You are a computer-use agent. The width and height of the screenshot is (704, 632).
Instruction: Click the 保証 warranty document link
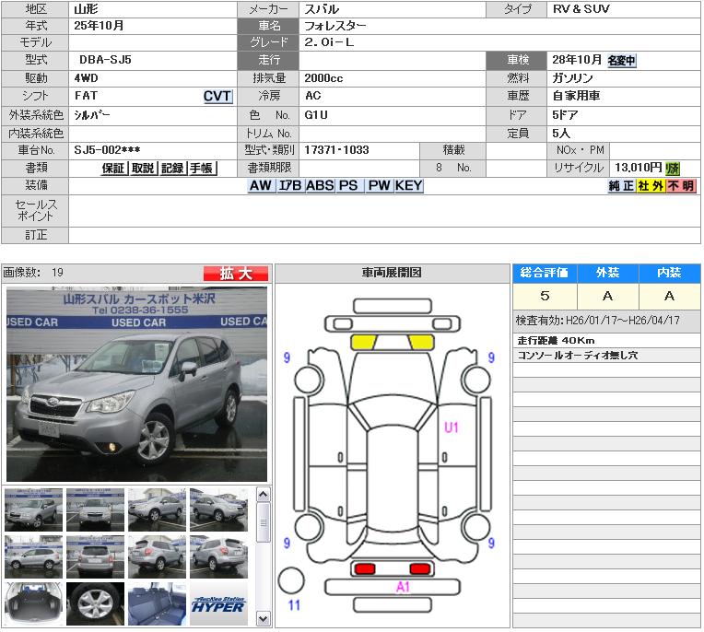click(x=113, y=169)
